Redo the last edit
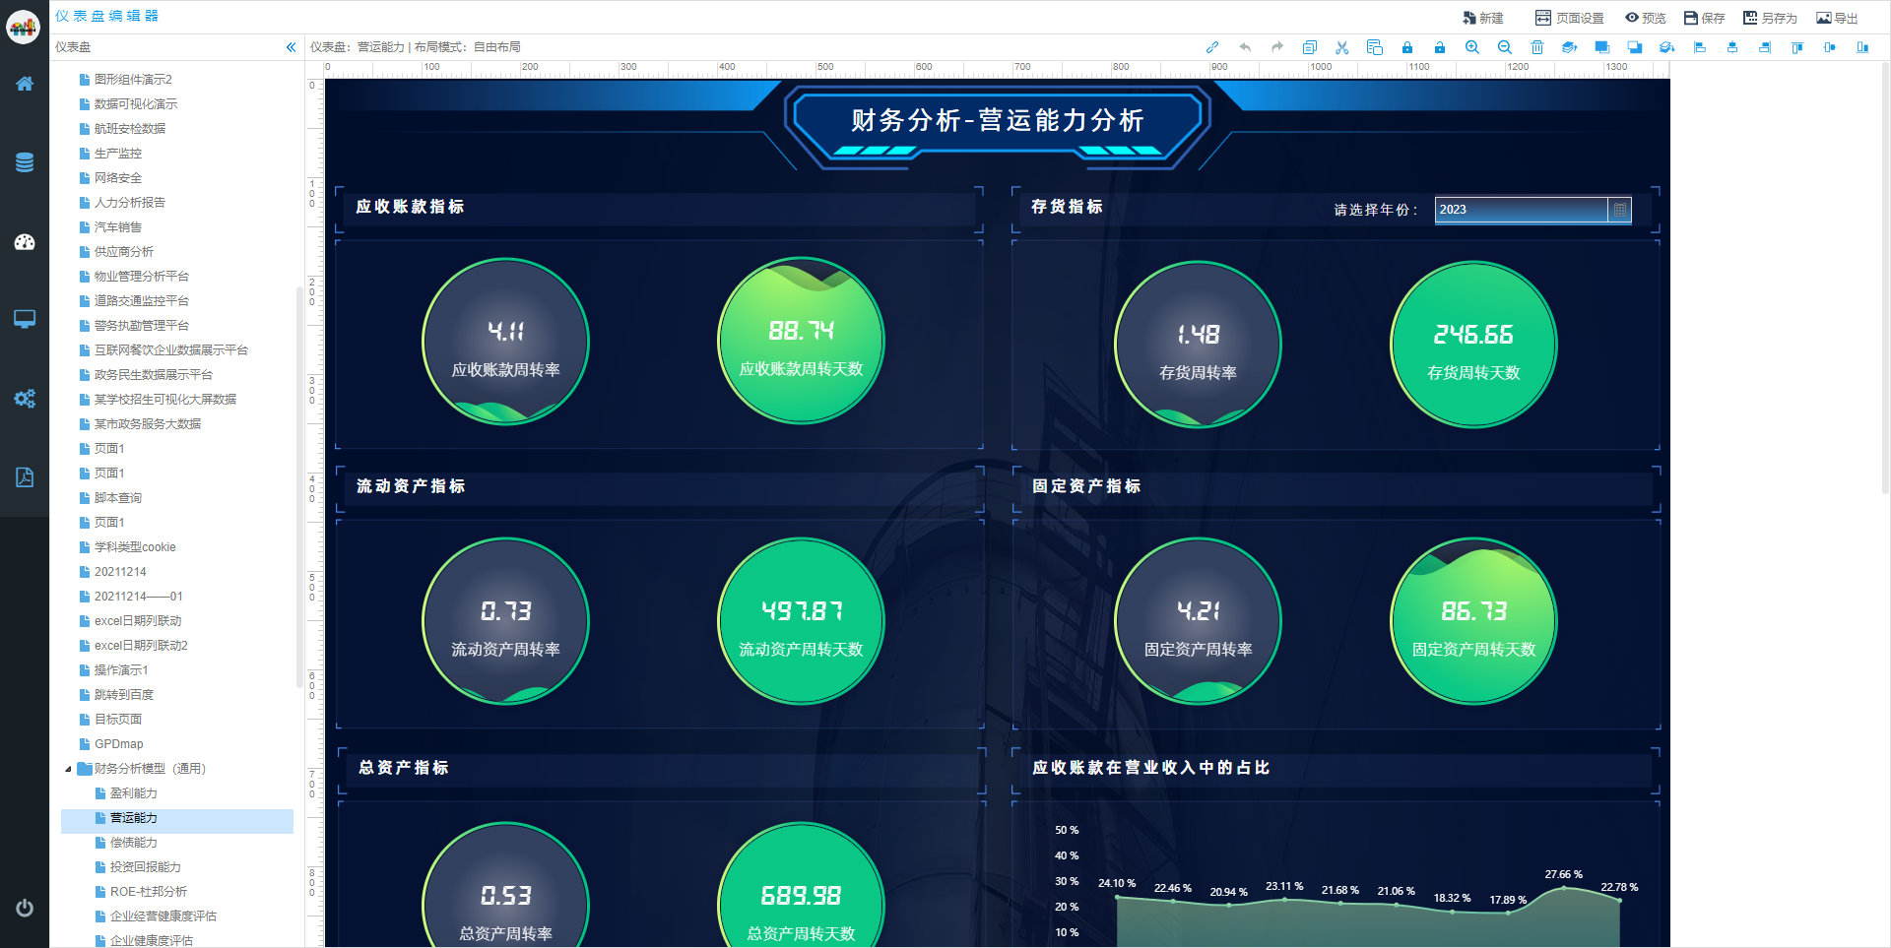 [1277, 47]
